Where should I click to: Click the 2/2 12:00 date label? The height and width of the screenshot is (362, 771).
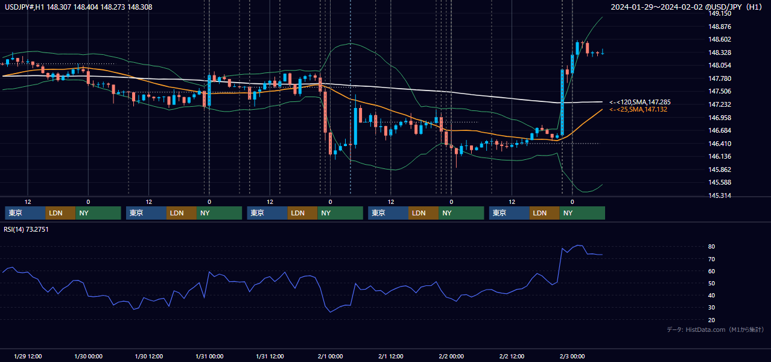[x=512, y=356]
